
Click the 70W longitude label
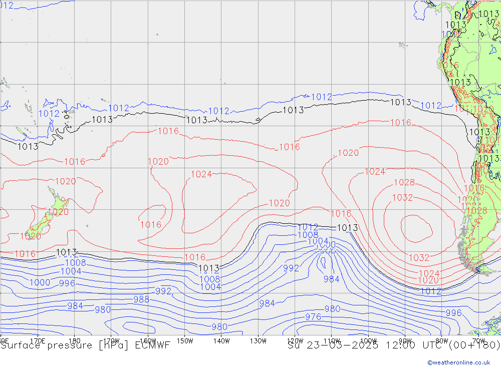[478, 341]
